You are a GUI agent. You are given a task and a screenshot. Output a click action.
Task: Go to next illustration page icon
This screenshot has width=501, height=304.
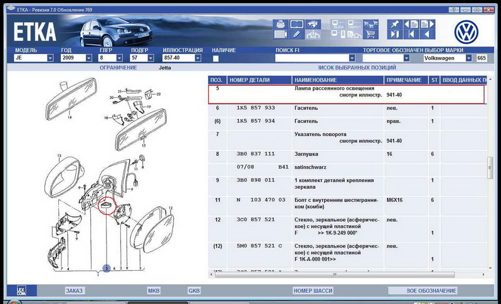(428, 24)
